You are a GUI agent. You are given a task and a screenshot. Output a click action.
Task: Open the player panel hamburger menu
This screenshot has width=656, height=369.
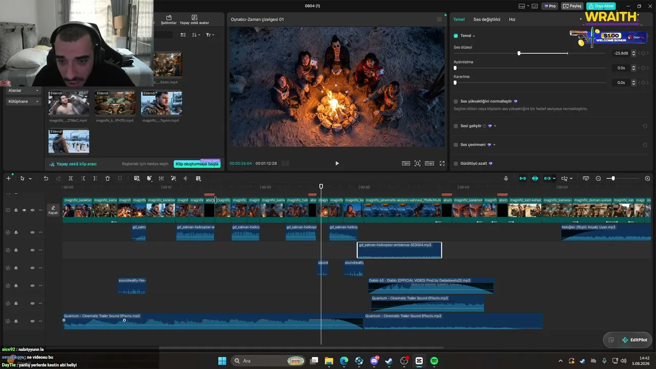point(439,19)
